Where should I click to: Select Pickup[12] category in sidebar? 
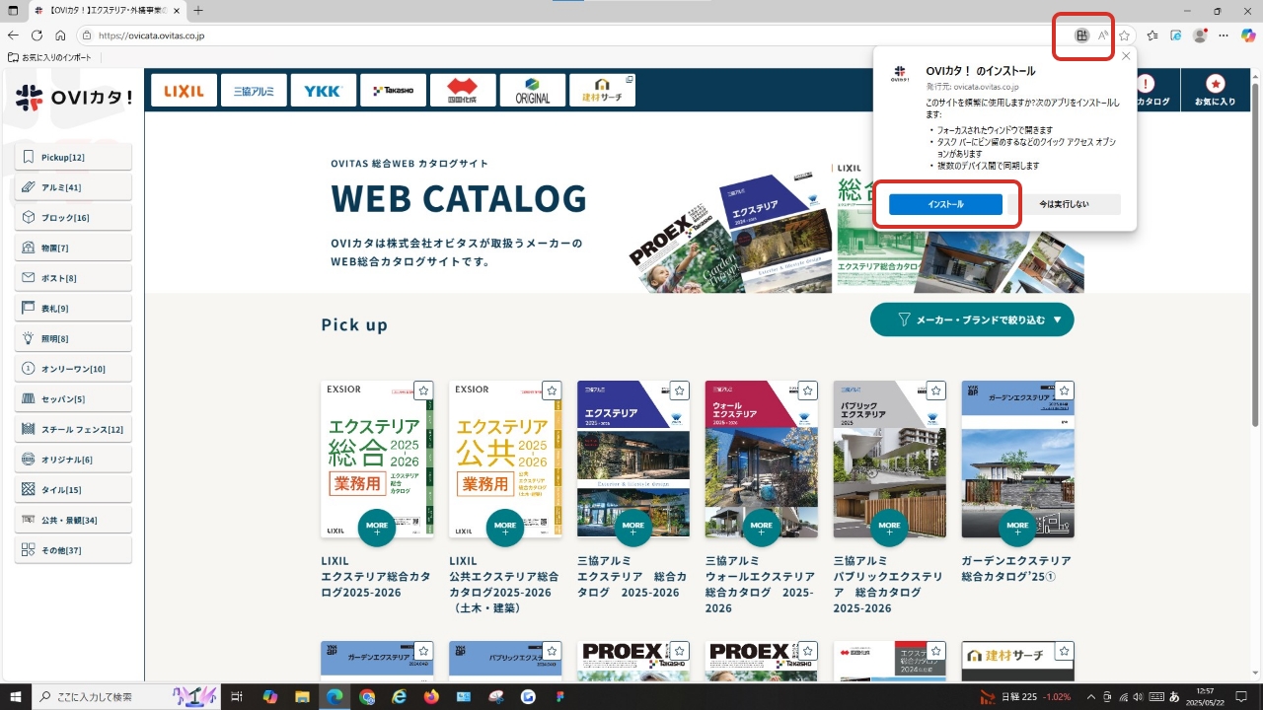[73, 157]
